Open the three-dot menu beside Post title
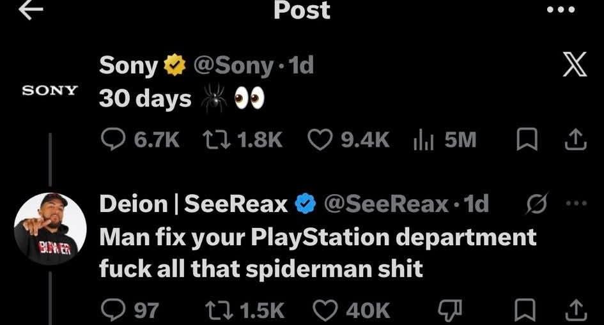This screenshot has width=604, height=325. tap(561, 10)
